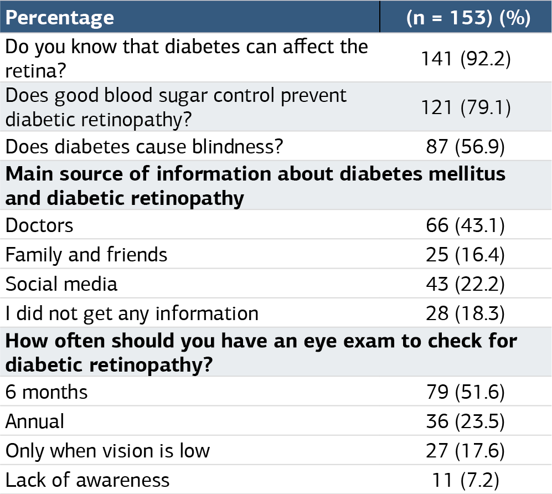Viewport: 552px width, 494px height.
Task: Select the Social media row label
Action: (x=61, y=284)
